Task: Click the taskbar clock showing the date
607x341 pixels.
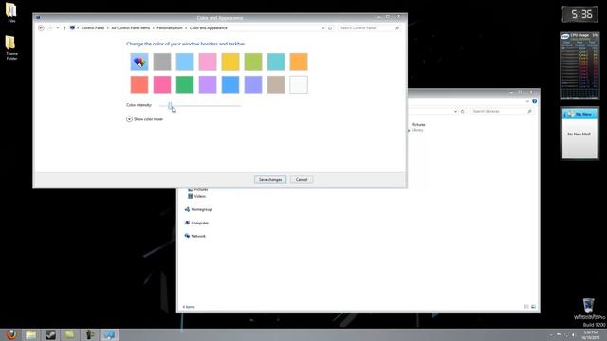Action: click(591, 334)
